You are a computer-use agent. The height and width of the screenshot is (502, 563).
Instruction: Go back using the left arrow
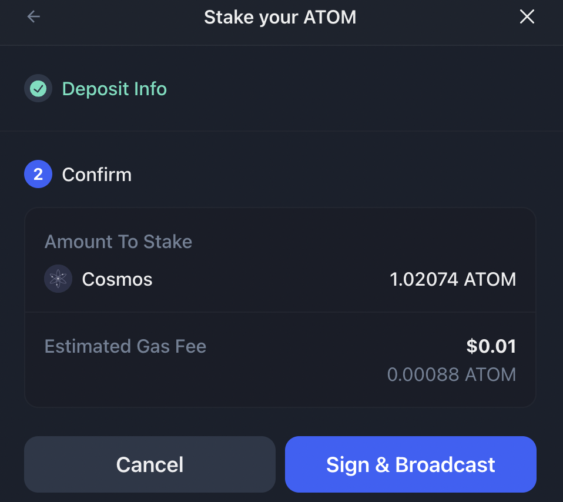click(x=33, y=16)
